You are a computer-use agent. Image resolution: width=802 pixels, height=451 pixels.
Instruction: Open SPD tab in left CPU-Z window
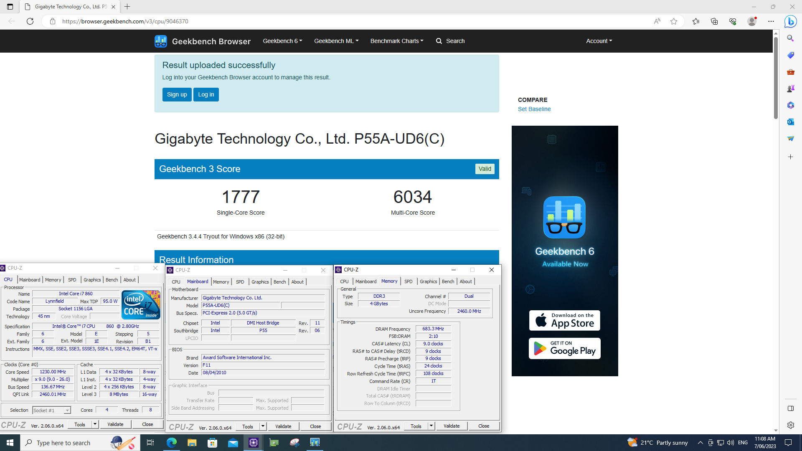coord(72,280)
